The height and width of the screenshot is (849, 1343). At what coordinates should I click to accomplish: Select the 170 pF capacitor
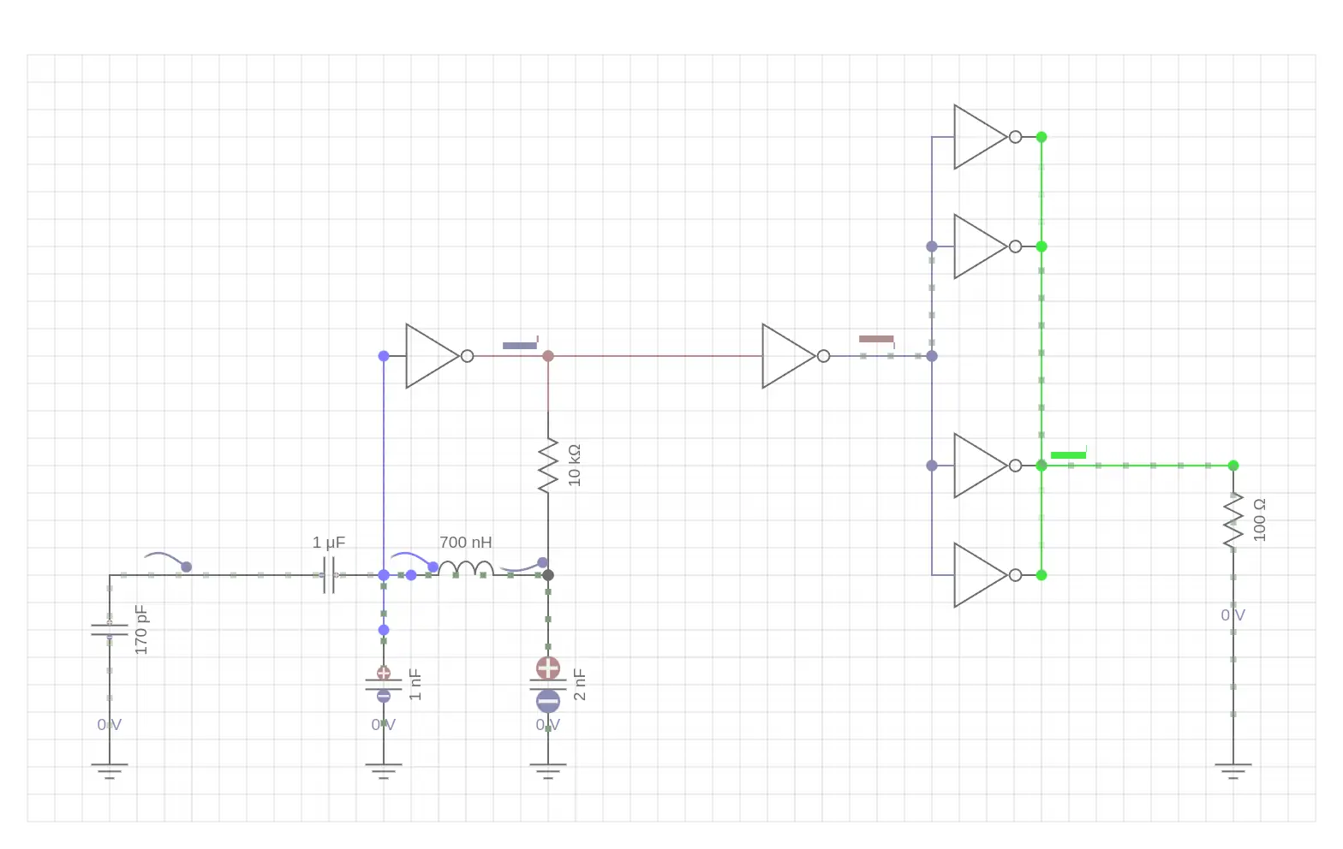[110, 631]
